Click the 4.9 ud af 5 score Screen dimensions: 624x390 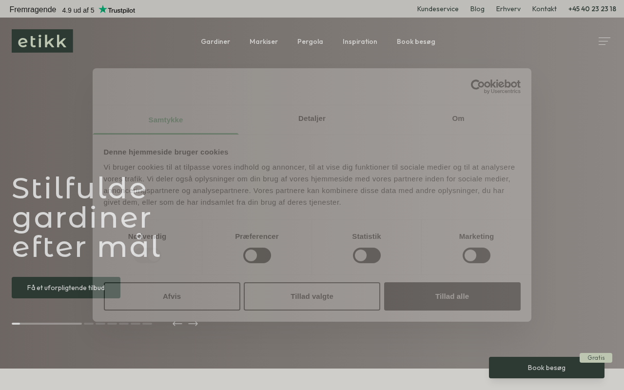click(x=78, y=10)
